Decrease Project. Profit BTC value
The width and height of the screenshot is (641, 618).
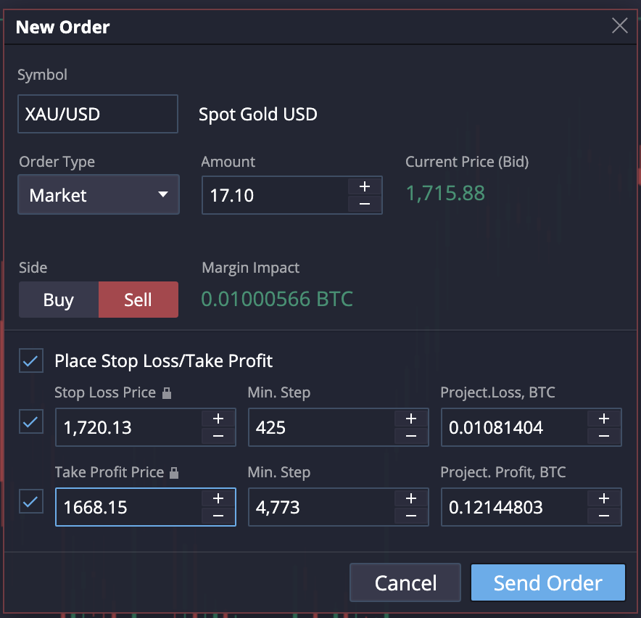point(604,516)
